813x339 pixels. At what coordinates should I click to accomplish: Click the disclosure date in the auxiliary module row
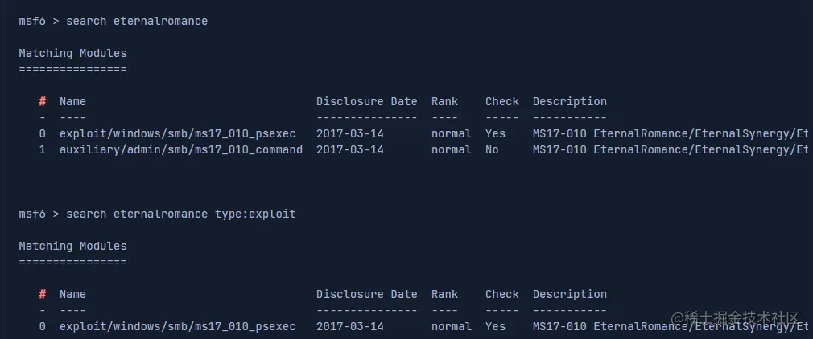349,149
